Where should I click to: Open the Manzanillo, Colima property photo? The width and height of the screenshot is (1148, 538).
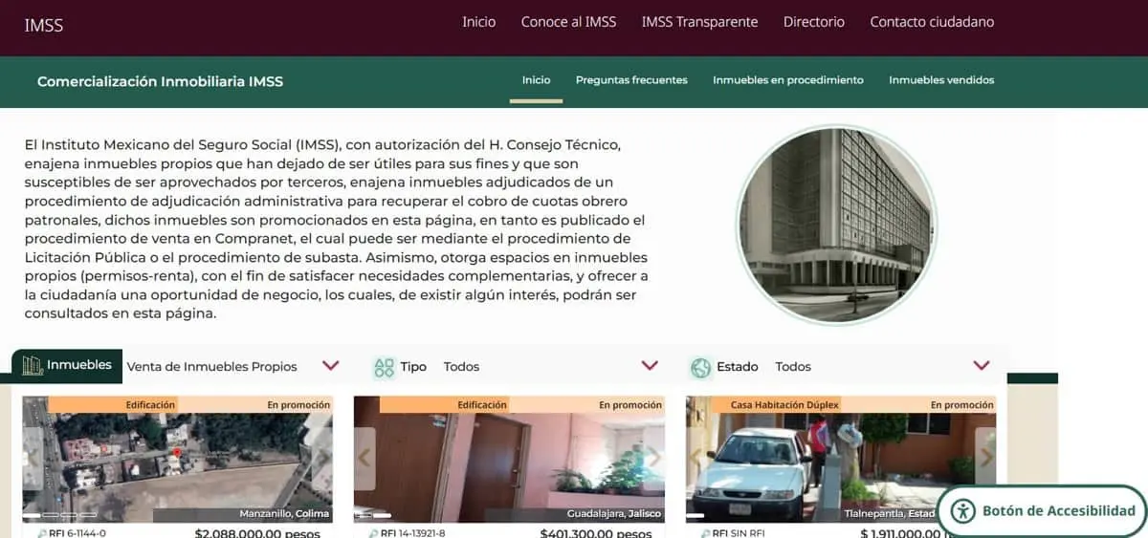click(x=178, y=459)
